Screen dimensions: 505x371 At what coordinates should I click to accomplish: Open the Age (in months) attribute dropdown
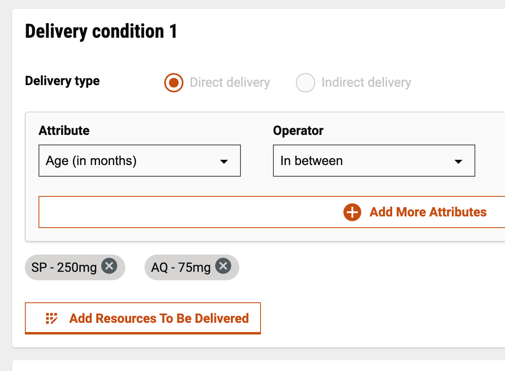132,161
